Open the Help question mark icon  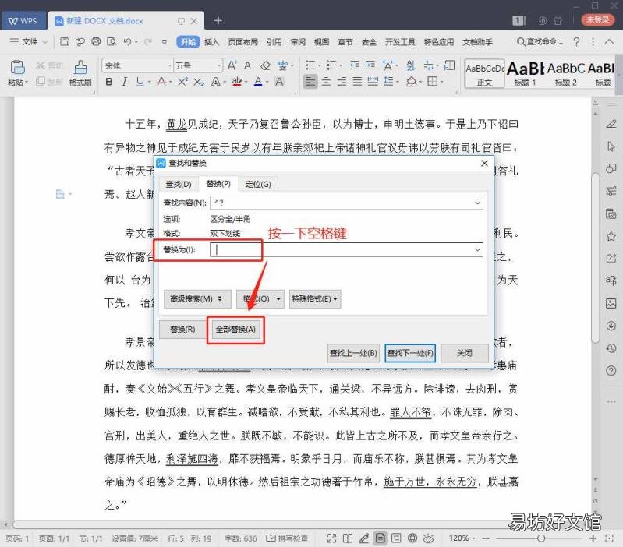(x=576, y=41)
